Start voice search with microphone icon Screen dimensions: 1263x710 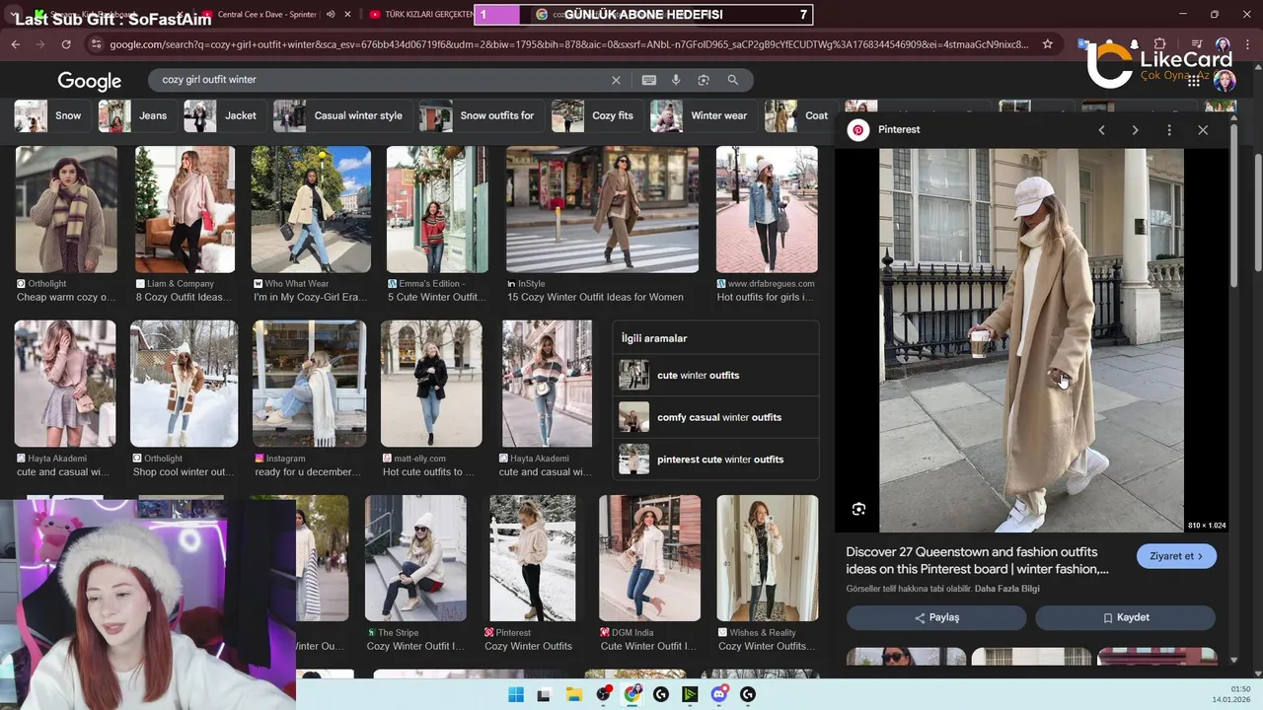pos(676,80)
